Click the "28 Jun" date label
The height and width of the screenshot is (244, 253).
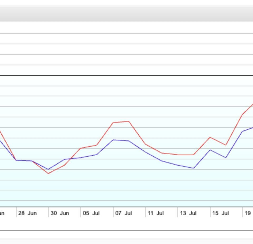click(x=27, y=213)
